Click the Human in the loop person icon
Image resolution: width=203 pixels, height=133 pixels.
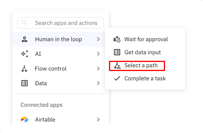[25, 39]
